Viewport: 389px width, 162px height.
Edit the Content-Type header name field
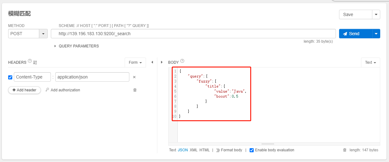32,77
